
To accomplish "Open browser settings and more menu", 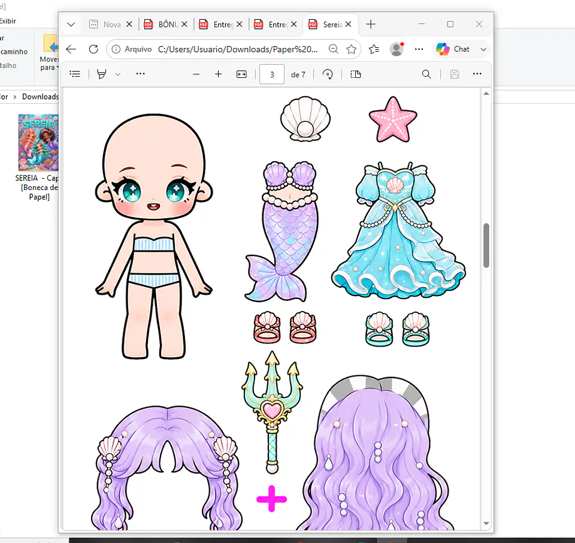I will pyautogui.click(x=419, y=49).
